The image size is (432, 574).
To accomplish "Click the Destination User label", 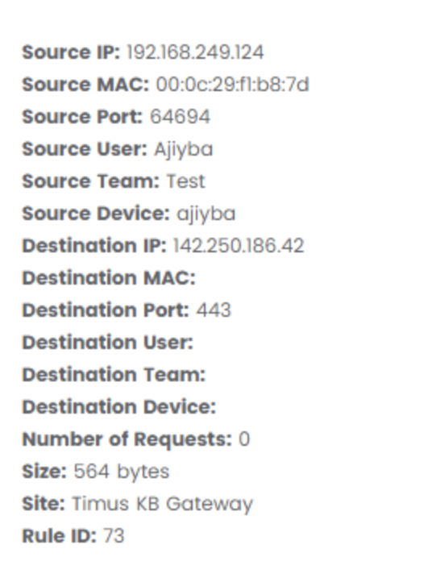I will (108, 343).
